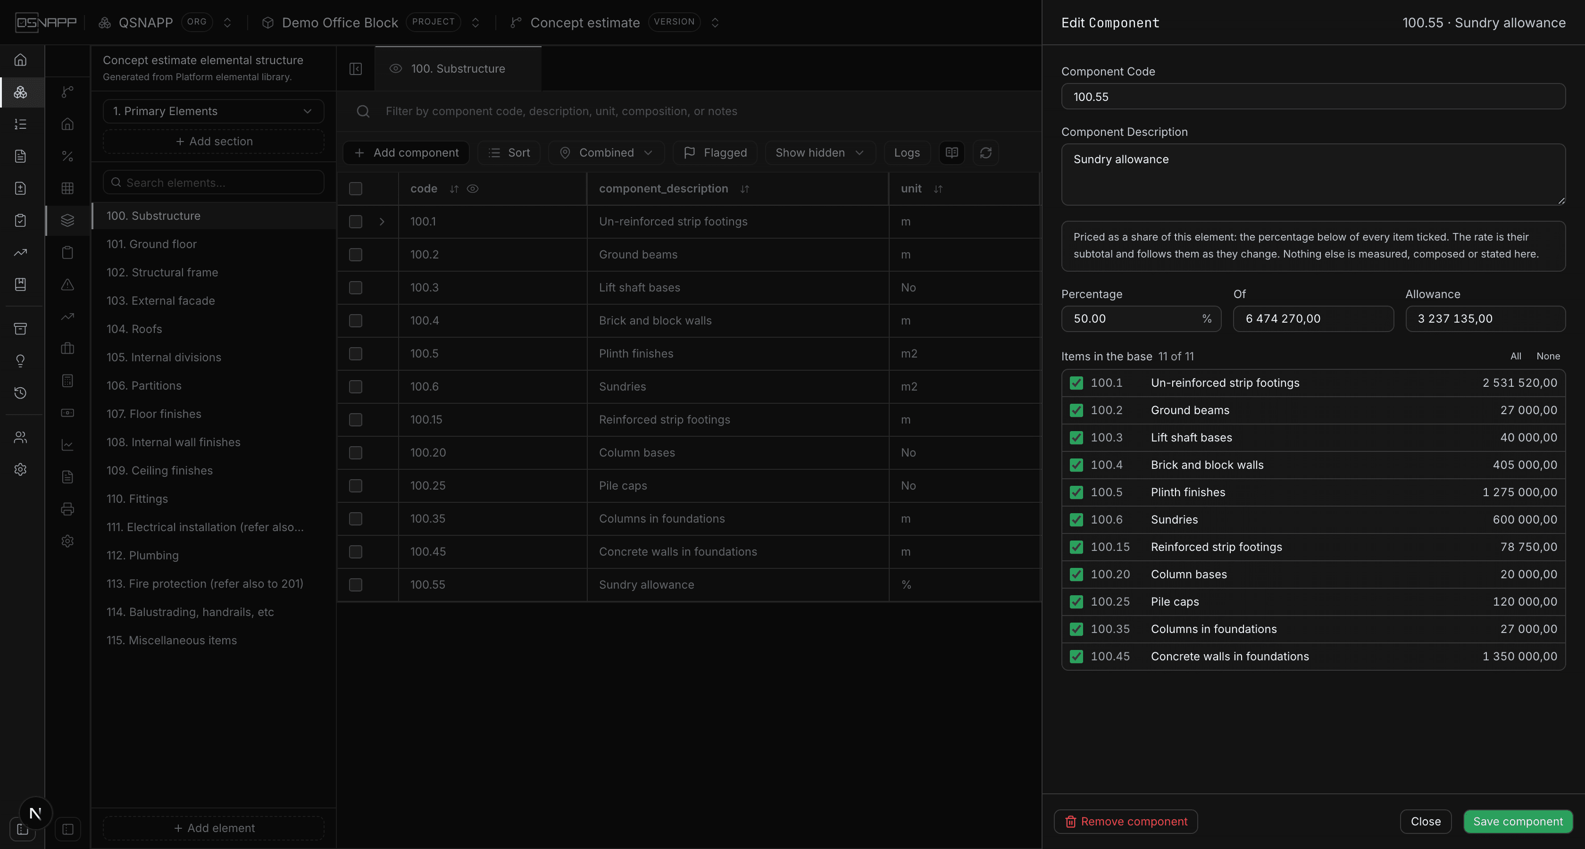Open the home icon in left sidebar
Screen dimensions: 1585x849
(x=20, y=60)
